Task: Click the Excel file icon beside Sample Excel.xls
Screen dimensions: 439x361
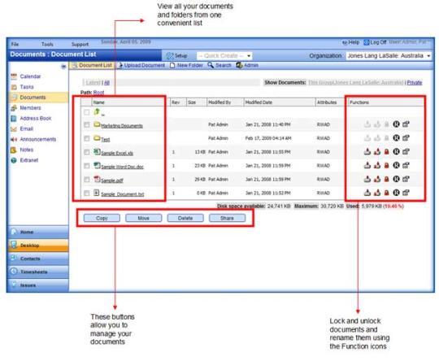Action: point(97,151)
